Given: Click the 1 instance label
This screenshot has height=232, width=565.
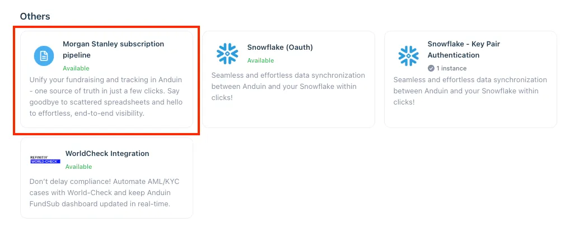Looking at the screenshot, I should pos(451,68).
